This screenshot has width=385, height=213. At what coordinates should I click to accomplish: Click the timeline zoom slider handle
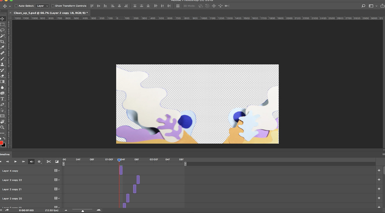(x=82, y=211)
